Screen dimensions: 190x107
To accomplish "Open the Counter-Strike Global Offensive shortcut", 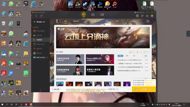I will tap(18, 84).
